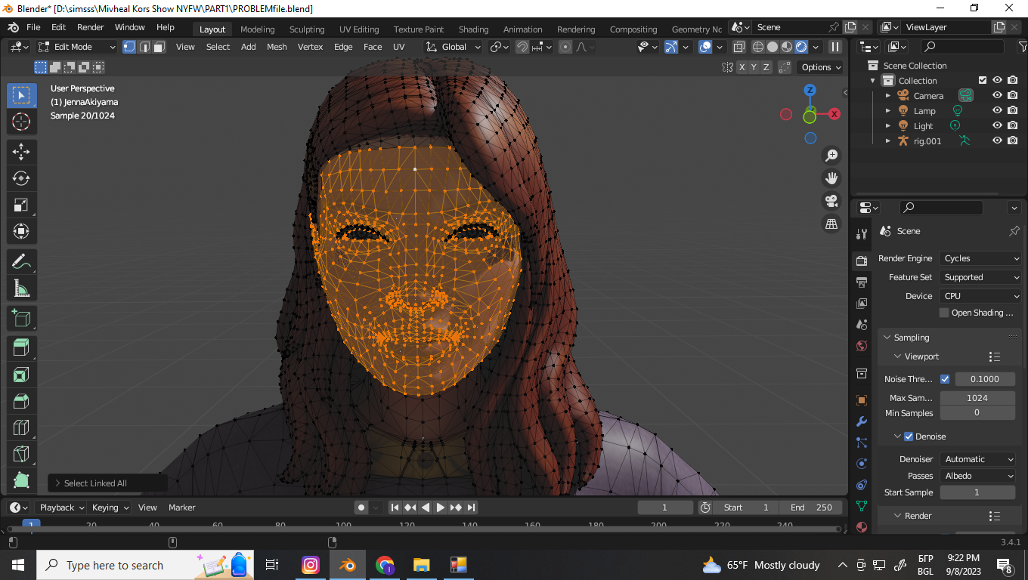The width and height of the screenshot is (1028, 580).
Task: Open the File menu
Action: tap(33, 27)
